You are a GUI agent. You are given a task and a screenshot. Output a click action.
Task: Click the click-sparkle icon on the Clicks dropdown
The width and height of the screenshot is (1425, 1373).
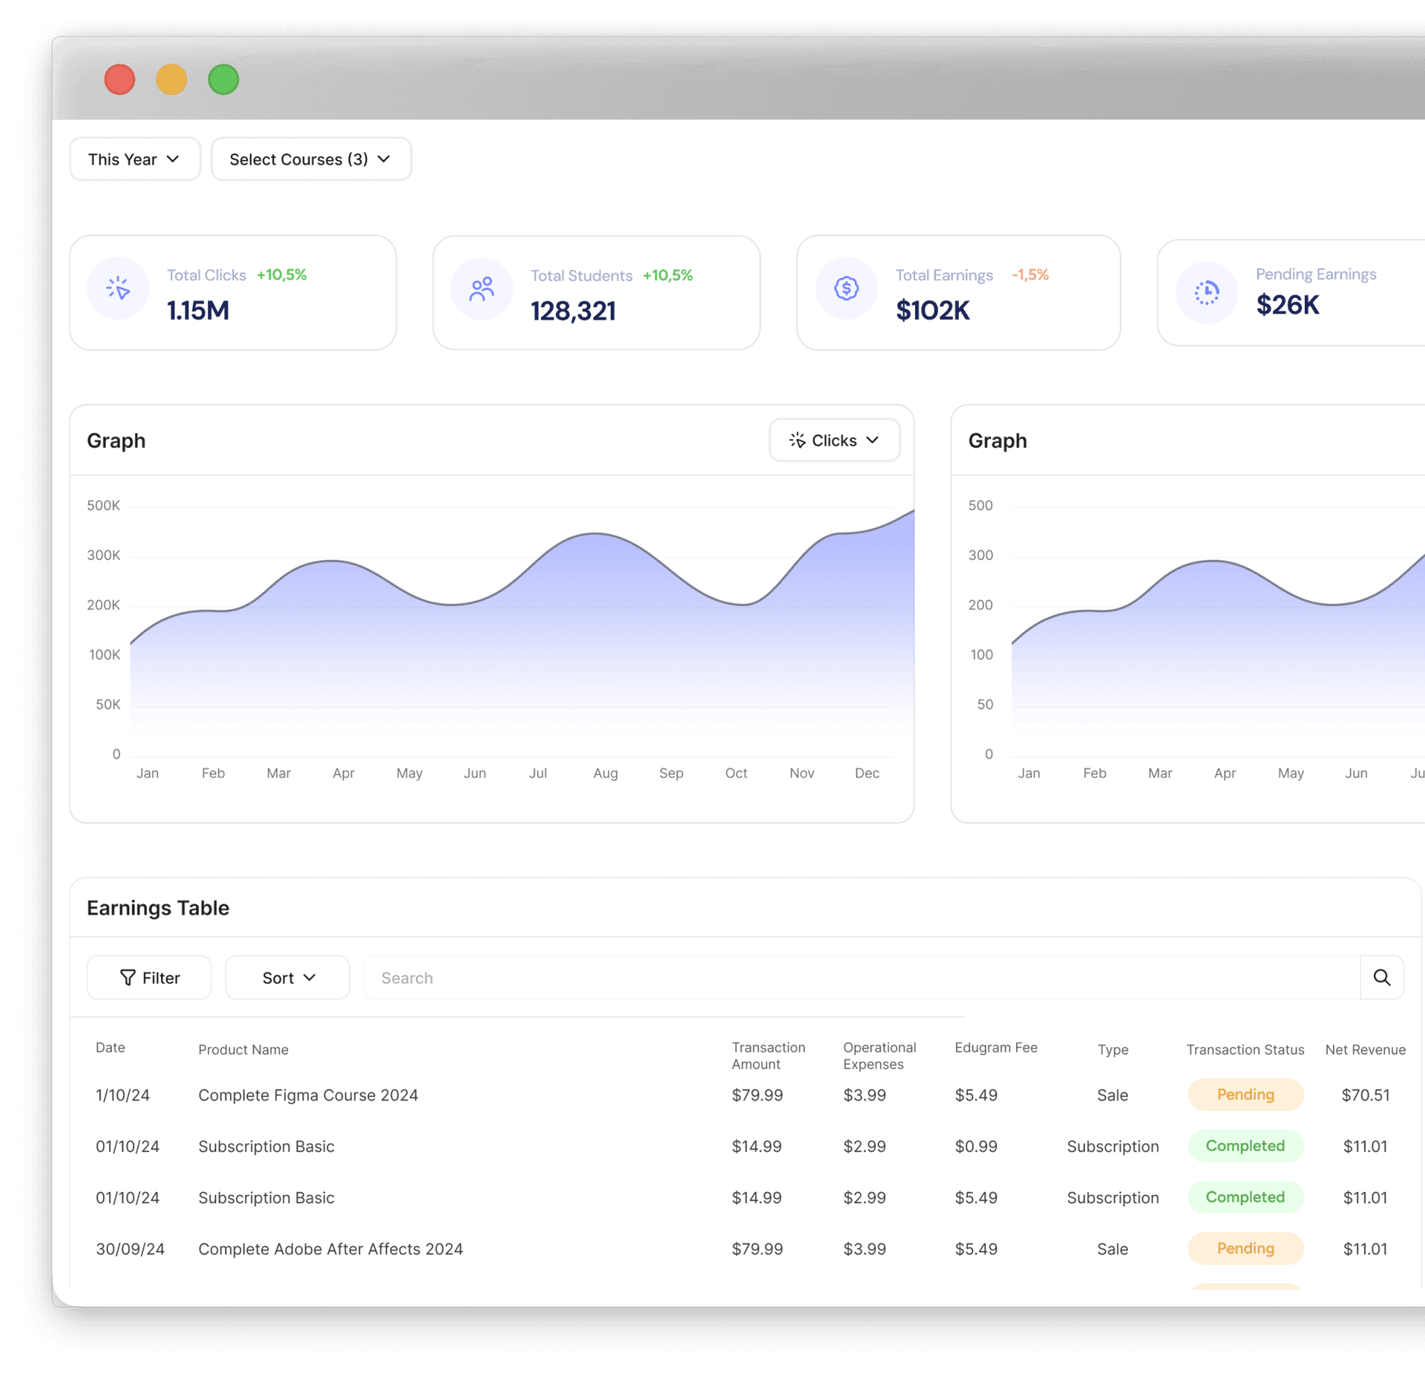tap(797, 441)
